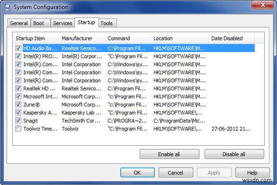Image resolution: width=277 pixels, height=185 pixels.
Task: Uncheck the Zune® startup item checkbox
Action: click(18, 104)
